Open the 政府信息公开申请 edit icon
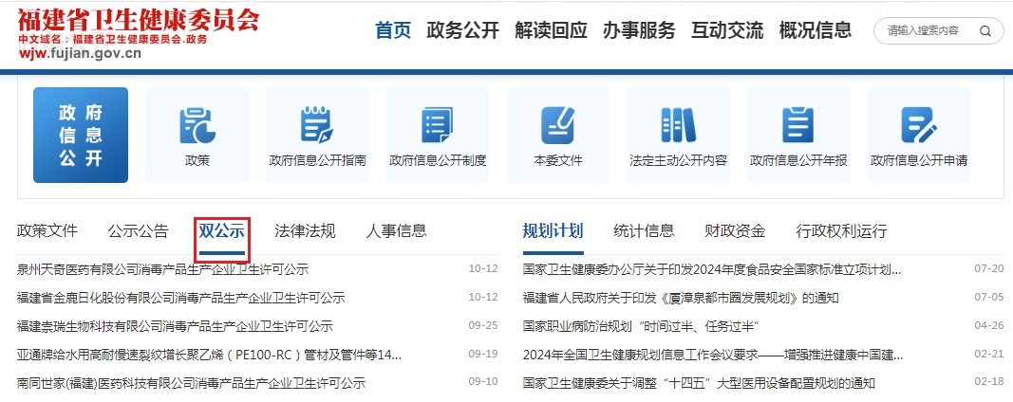Image resolution: width=1013 pixels, height=402 pixels. 919,124
